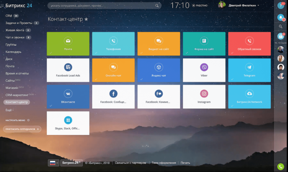Open the Яндекс чат tile

[x=159, y=70]
